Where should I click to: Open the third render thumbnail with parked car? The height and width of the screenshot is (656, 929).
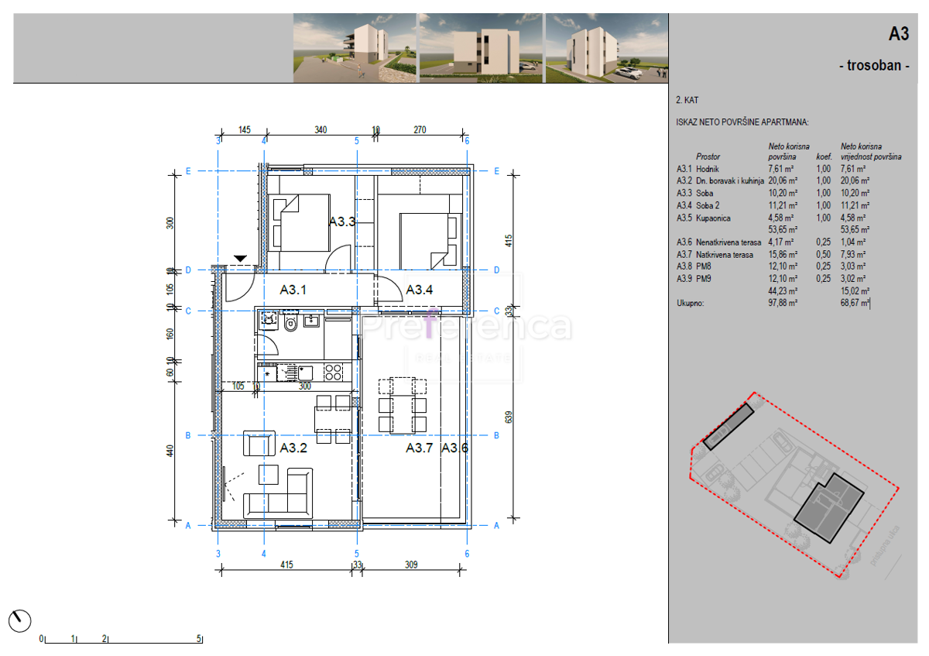click(x=606, y=47)
